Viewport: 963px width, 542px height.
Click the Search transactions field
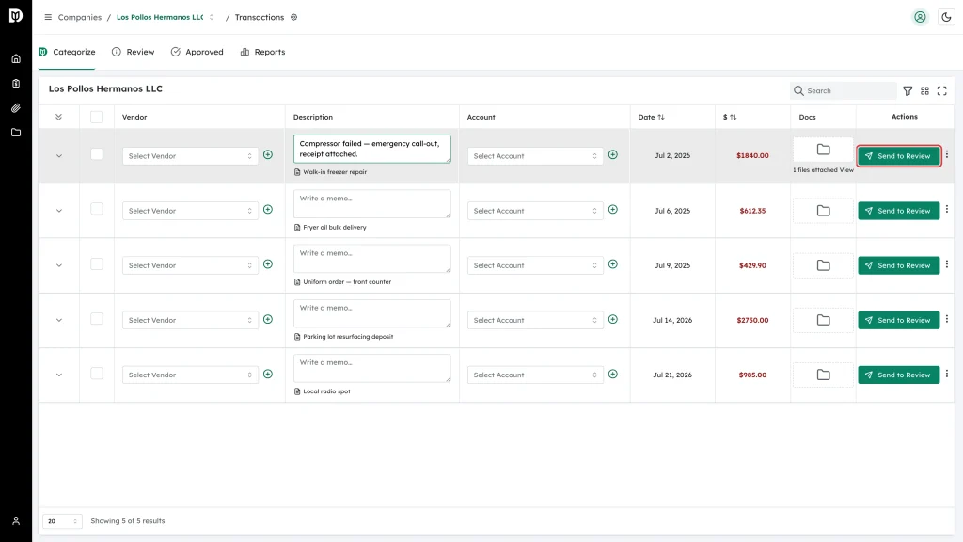[843, 91]
